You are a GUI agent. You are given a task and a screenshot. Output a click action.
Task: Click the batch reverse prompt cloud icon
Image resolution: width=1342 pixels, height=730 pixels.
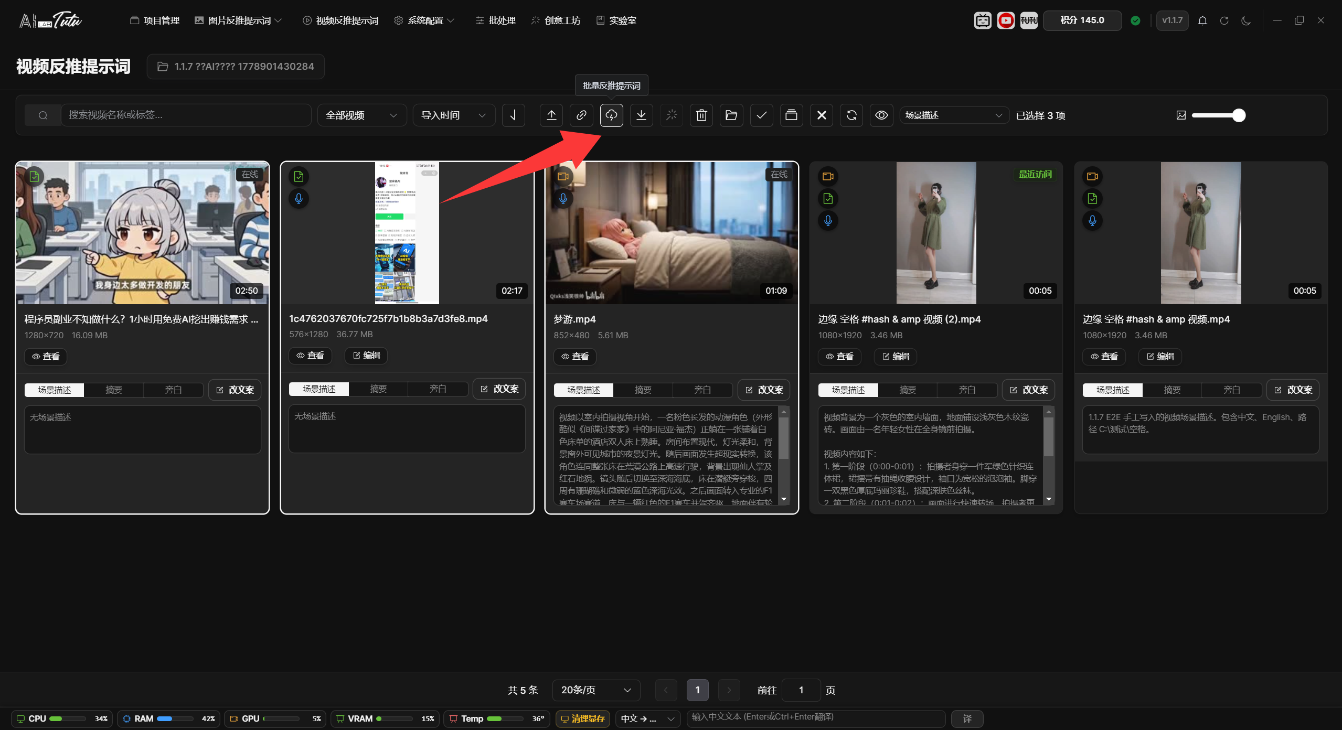click(611, 115)
